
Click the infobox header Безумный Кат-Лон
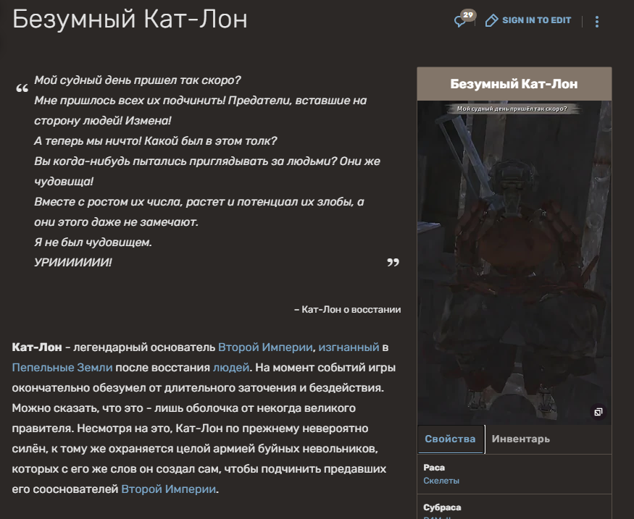(514, 84)
